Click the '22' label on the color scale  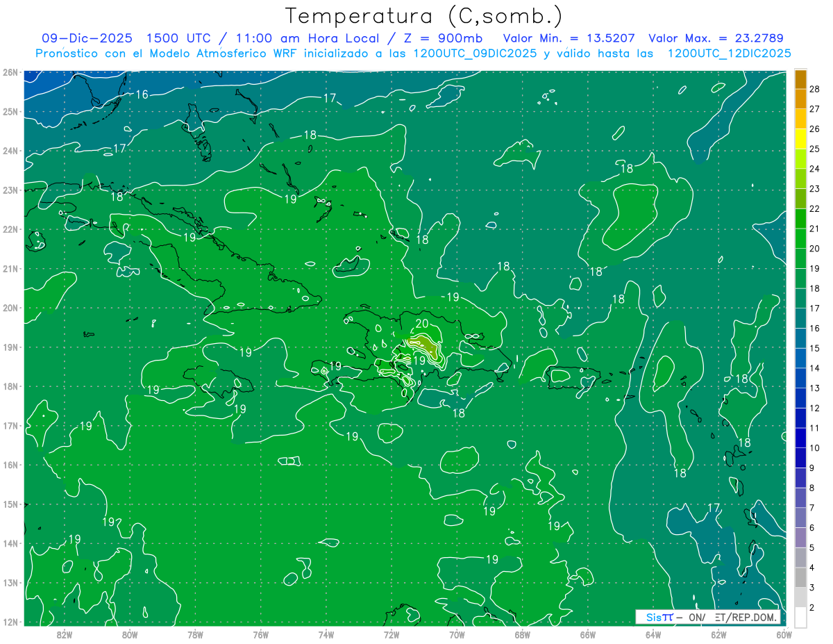[x=814, y=208]
